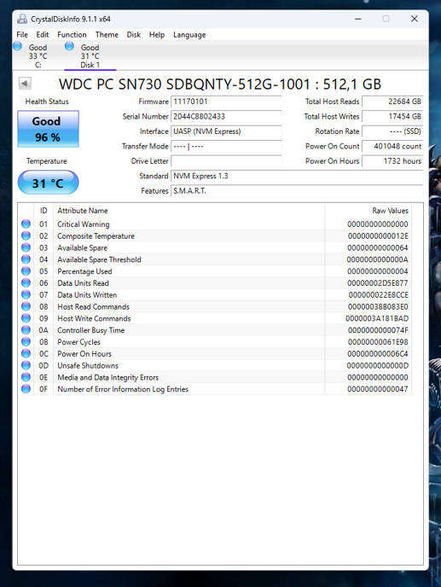Click the status orb for Available Spare row 03

click(x=26, y=247)
